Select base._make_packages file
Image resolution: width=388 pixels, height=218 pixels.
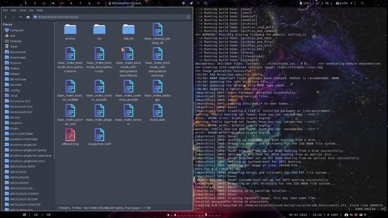click(158, 90)
